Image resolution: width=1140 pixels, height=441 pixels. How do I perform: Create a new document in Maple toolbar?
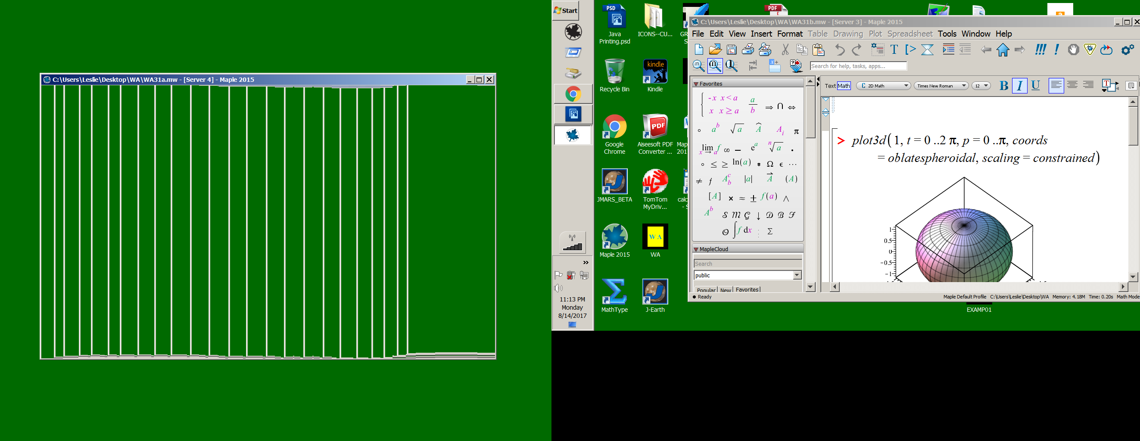pyautogui.click(x=699, y=50)
